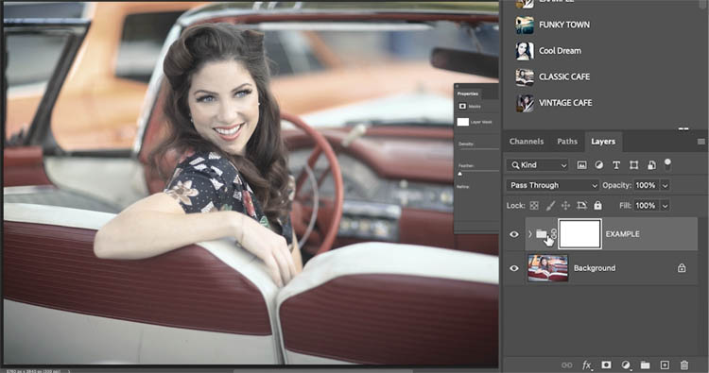Click the Background layer lock icon

tap(682, 268)
